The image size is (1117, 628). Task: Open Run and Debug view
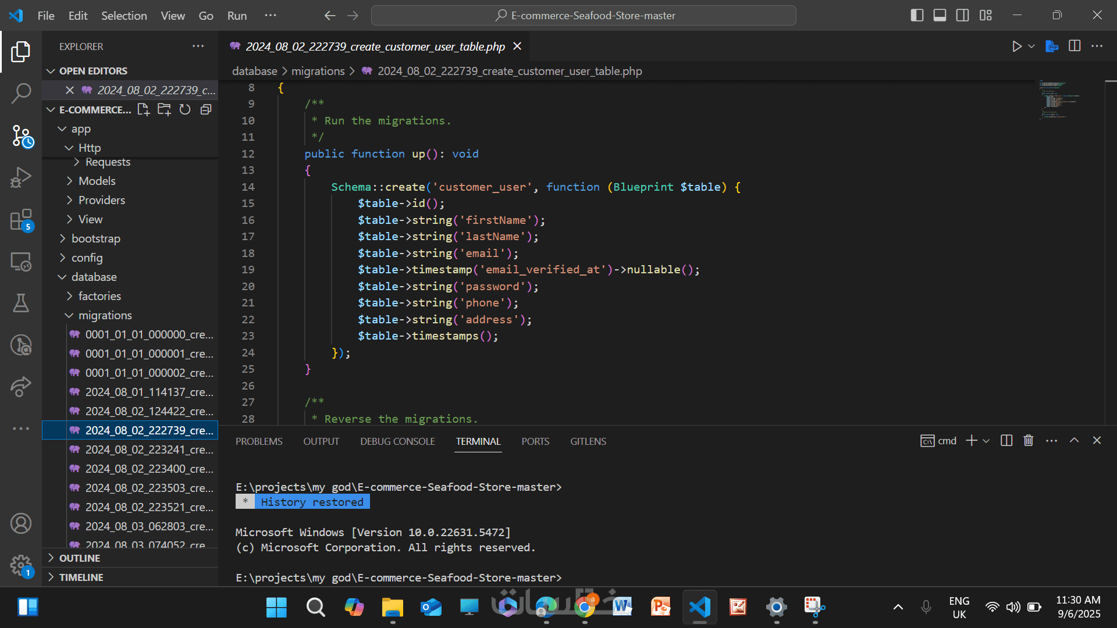[21, 178]
